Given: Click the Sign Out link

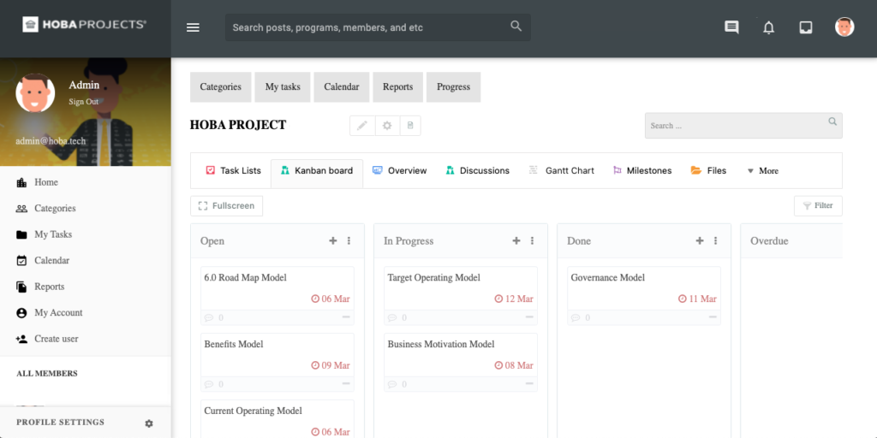Looking at the screenshot, I should 84,102.
